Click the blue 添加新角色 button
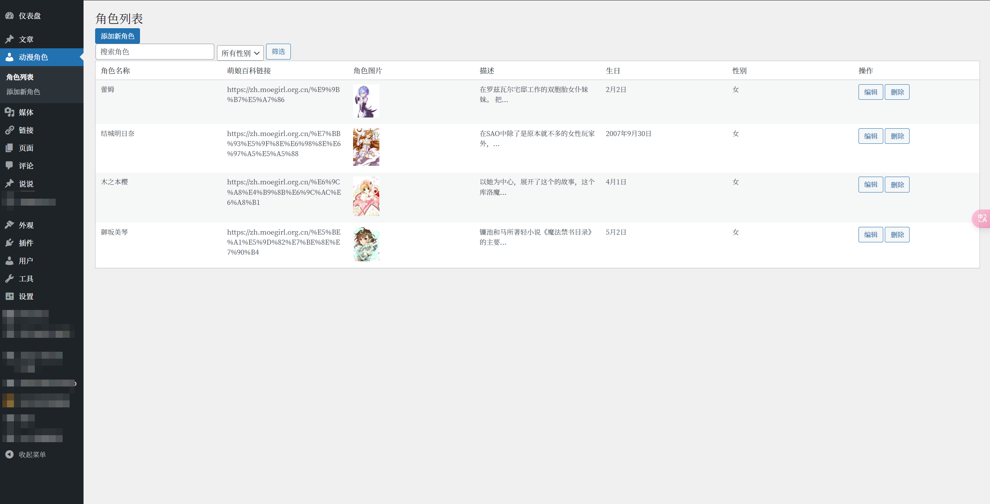990x504 pixels. coord(118,36)
